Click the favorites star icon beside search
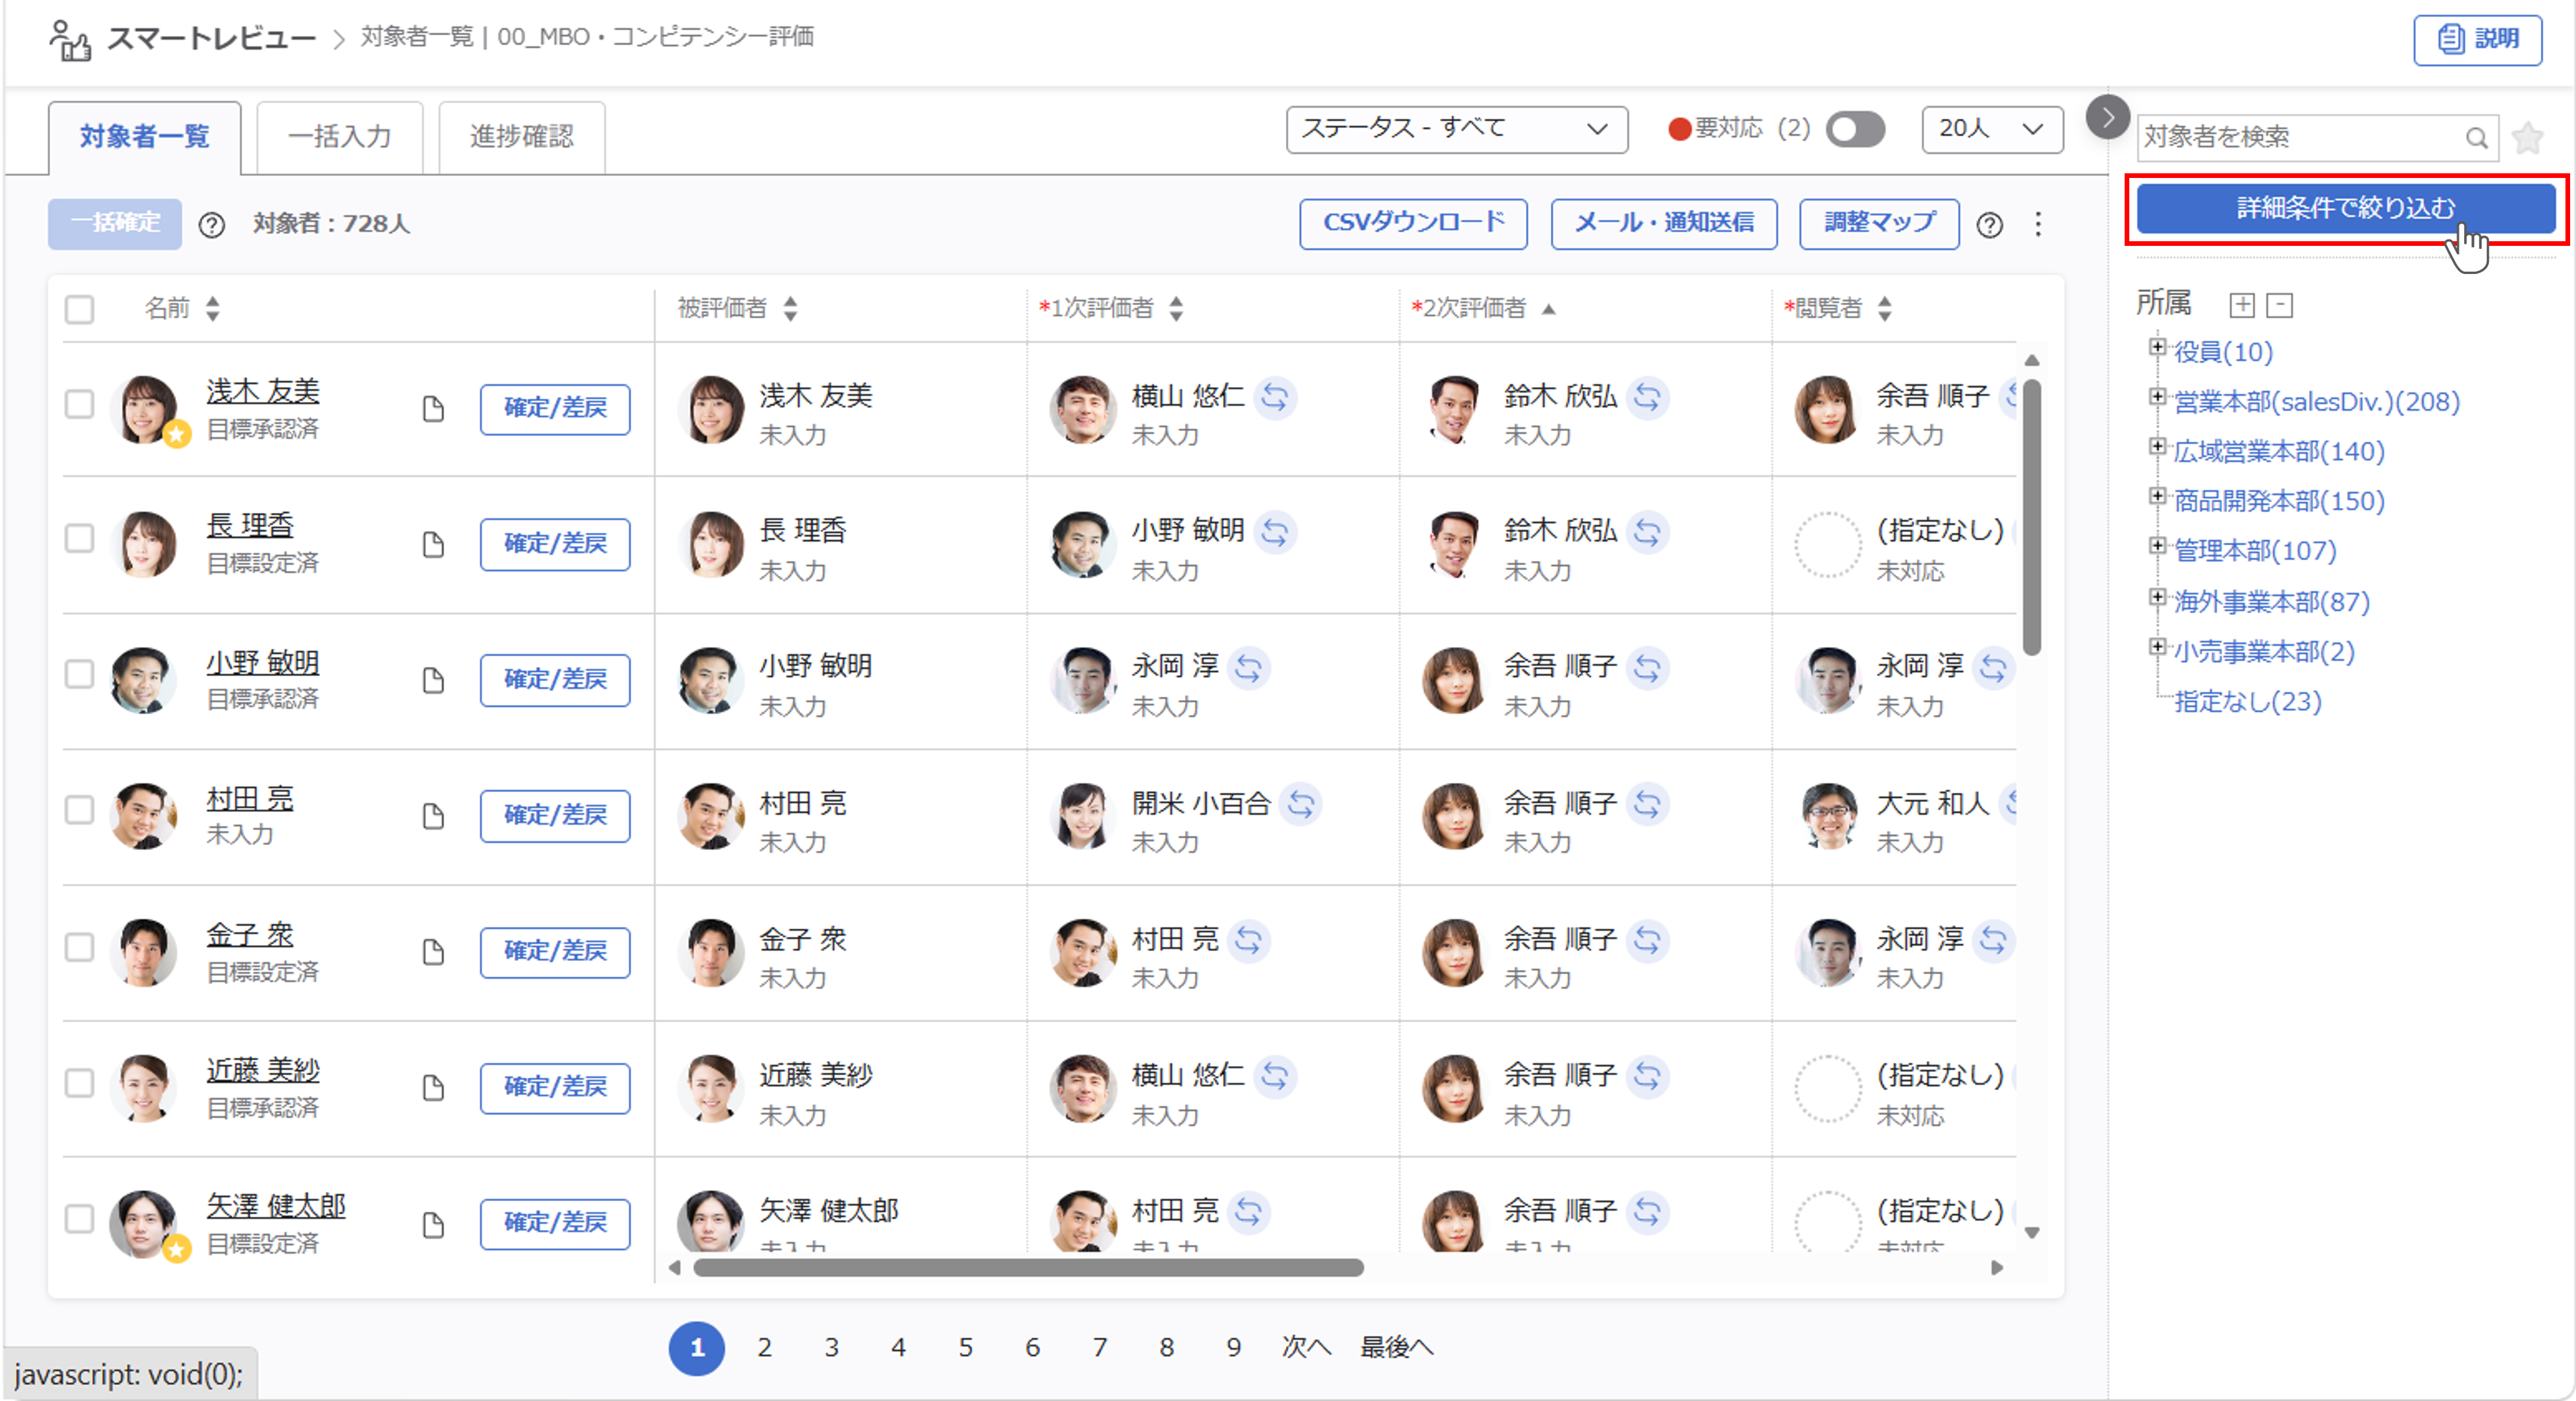 (2527, 137)
